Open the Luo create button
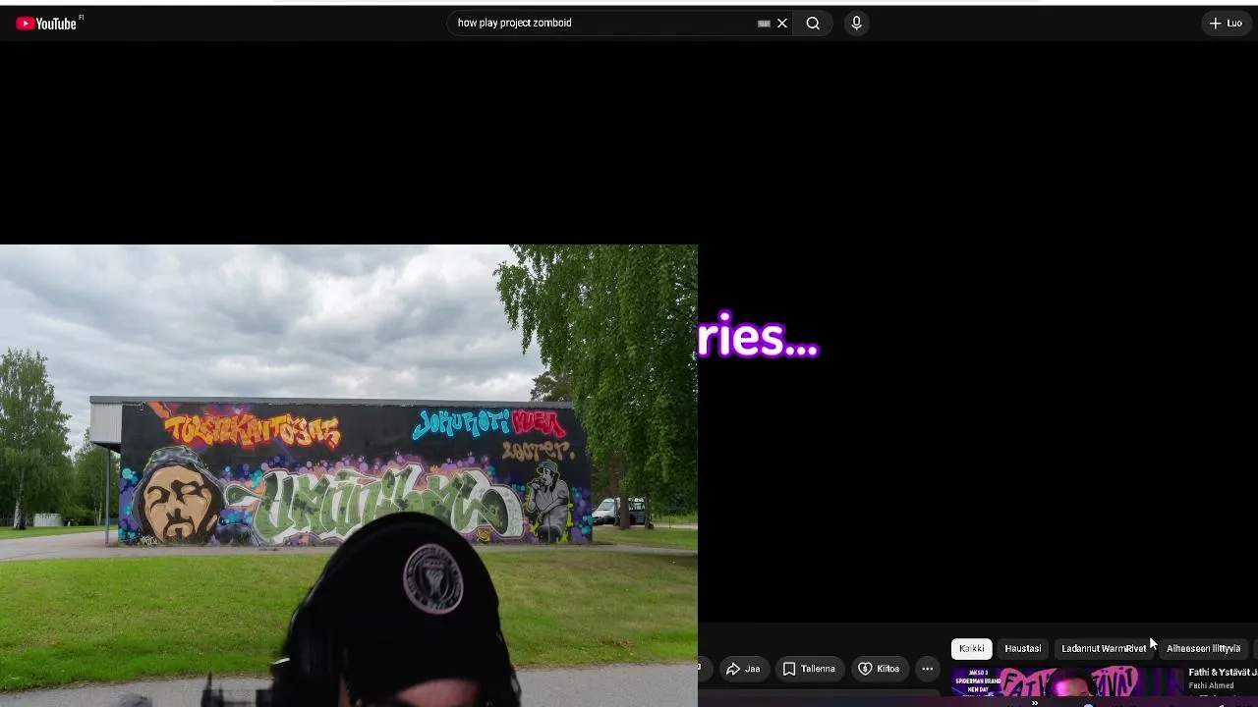Image resolution: width=1258 pixels, height=707 pixels. (1227, 24)
